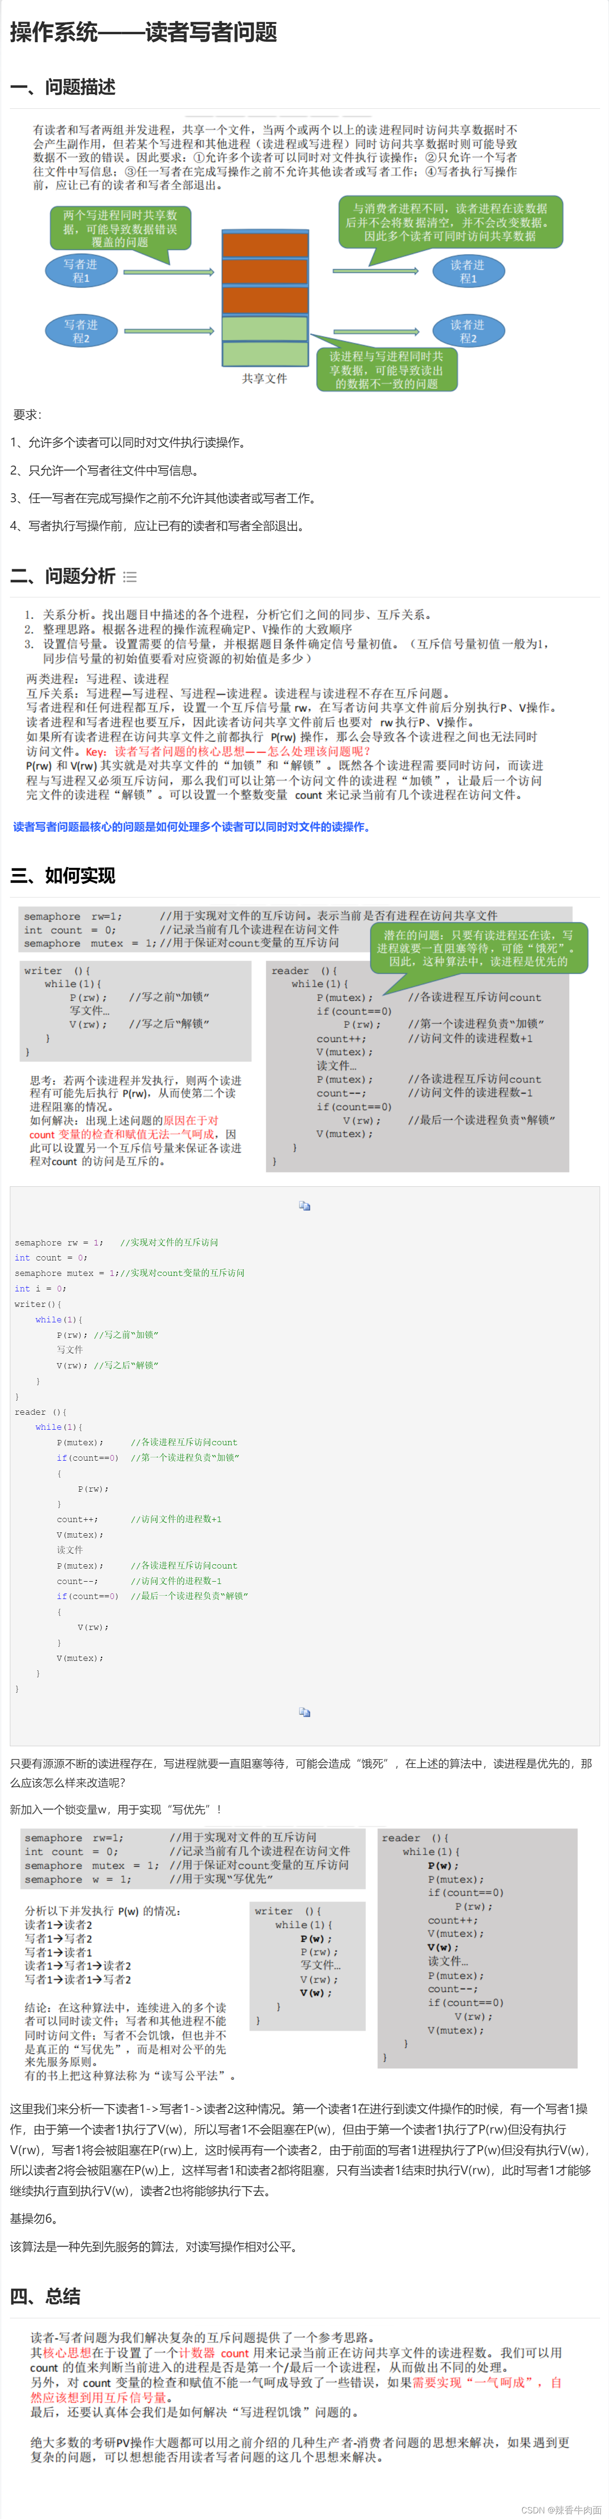Open the gray writer/reader pseudocode image

[305, 1039]
